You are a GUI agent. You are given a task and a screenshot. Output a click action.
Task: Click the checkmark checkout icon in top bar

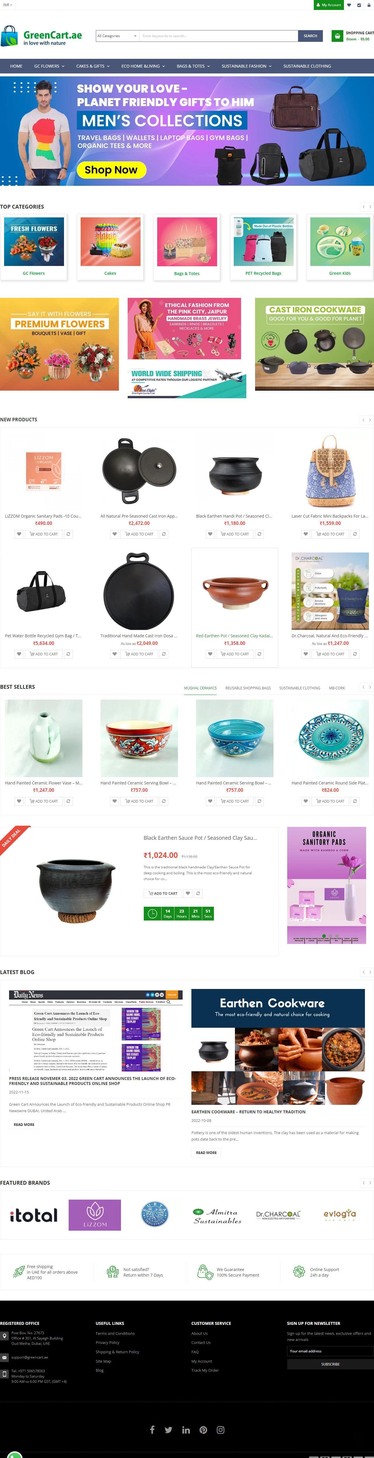[x=359, y=5]
